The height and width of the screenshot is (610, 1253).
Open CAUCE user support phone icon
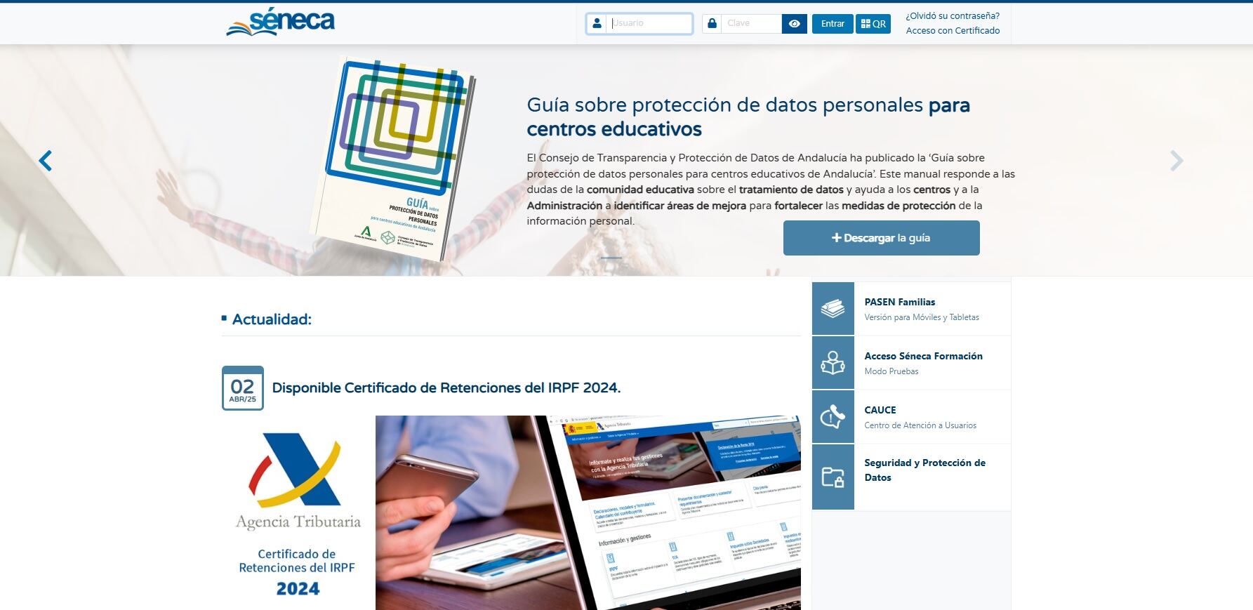833,417
